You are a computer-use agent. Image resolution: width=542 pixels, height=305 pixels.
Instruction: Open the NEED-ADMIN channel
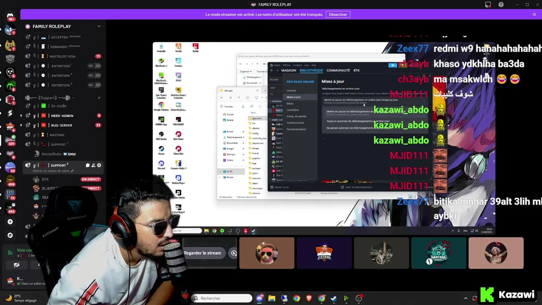pyautogui.click(x=64, y=116)
